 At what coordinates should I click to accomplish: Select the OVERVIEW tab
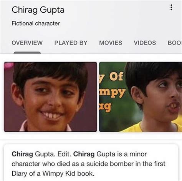click(27, 43)
